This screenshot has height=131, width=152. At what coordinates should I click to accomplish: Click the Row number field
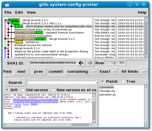[109, 63]
